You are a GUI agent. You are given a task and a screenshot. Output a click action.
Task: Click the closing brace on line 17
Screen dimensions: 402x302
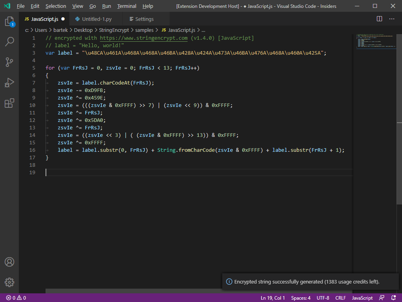click(47, 157)
